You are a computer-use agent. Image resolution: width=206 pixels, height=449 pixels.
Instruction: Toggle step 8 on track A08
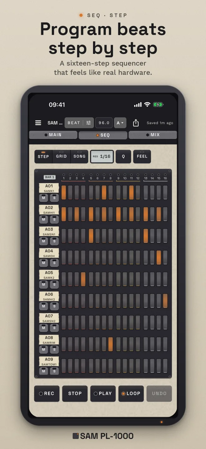110,344
